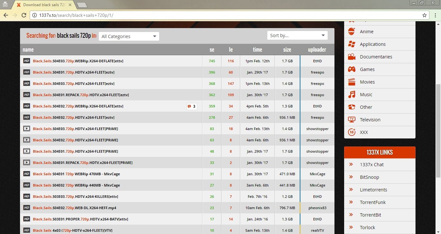Click the Television TV icon
This screenshot has height=234, width=441.
352,119
